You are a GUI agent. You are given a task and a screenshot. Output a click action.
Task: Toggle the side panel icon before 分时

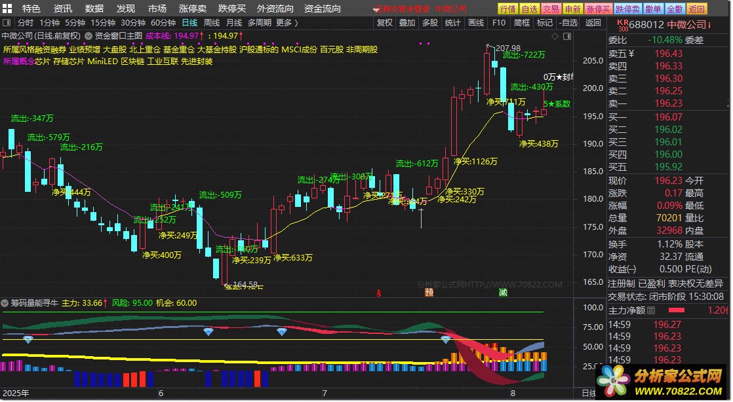tap(7, 22)
